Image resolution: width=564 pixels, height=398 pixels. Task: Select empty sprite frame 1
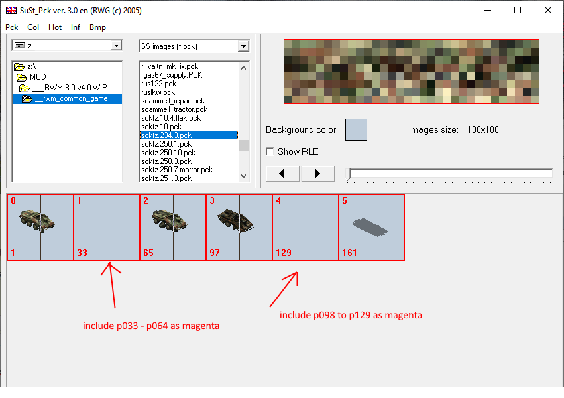point(106,227)
